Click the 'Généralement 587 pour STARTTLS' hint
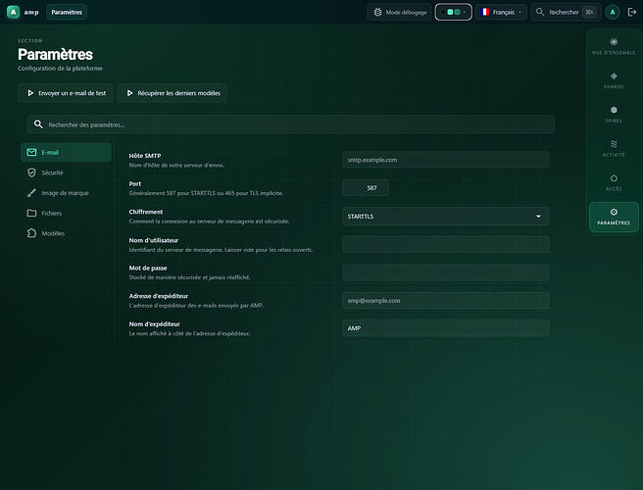 click(206, 193)
